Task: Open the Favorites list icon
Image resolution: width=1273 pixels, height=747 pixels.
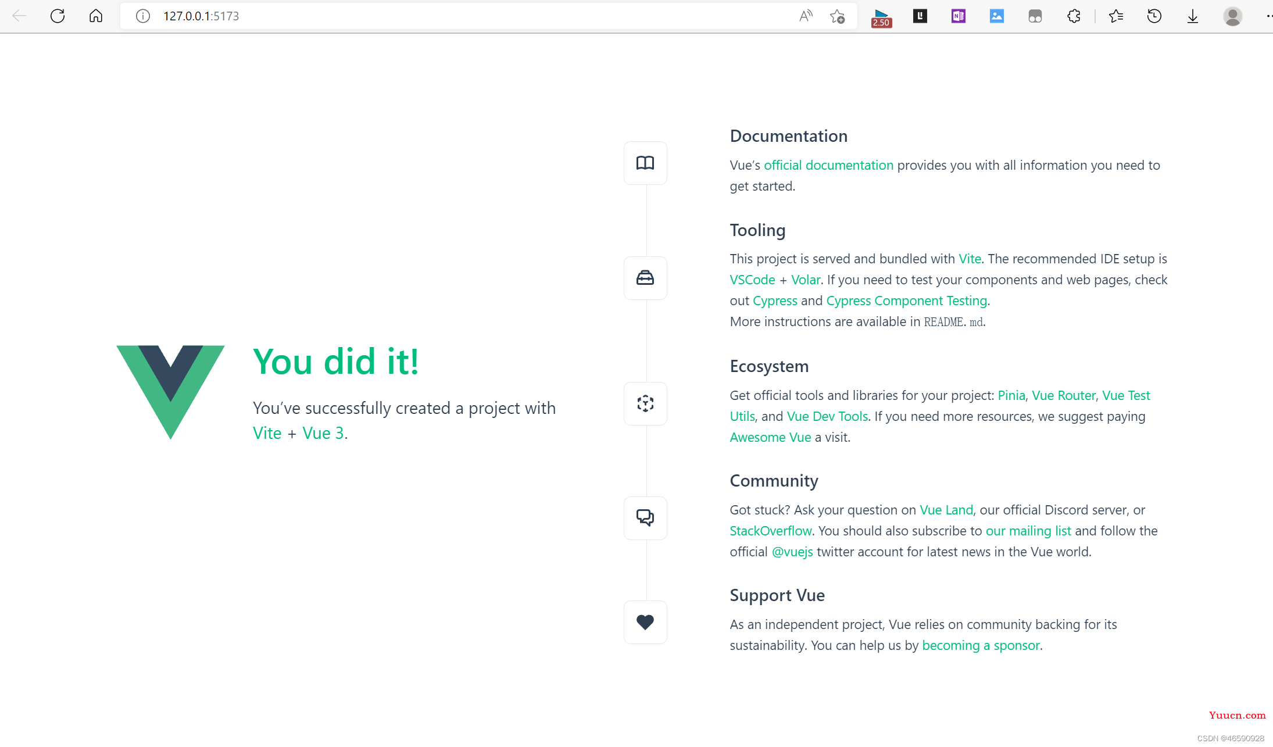Action: [x=1116, y=16]
